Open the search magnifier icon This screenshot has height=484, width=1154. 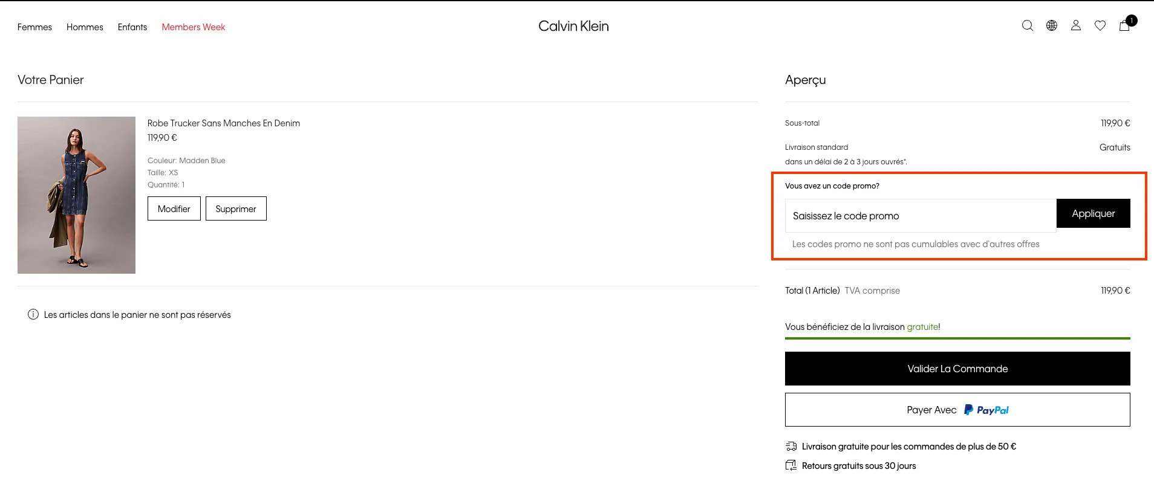pyautogui.click(x=1027, y=25)
